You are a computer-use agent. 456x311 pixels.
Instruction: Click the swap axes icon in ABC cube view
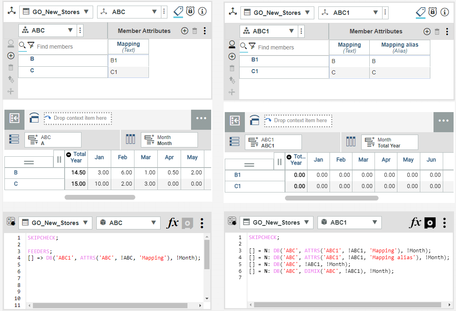point(14,118)
